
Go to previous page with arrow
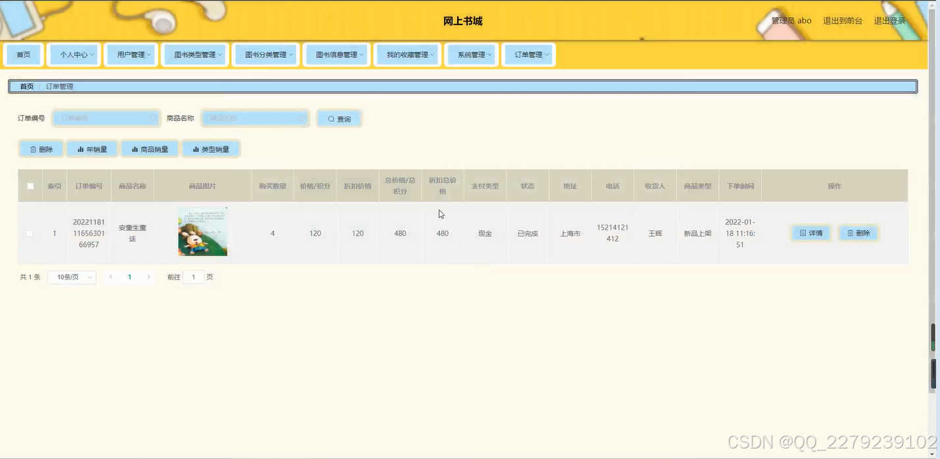point(111,277)
